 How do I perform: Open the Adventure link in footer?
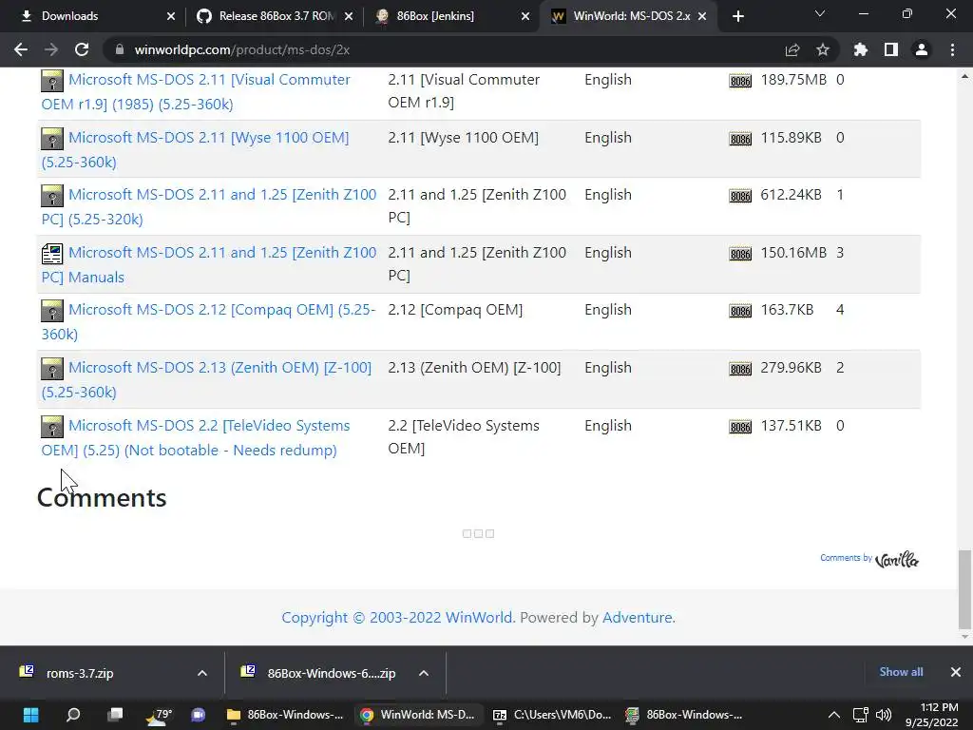(638, 618)
